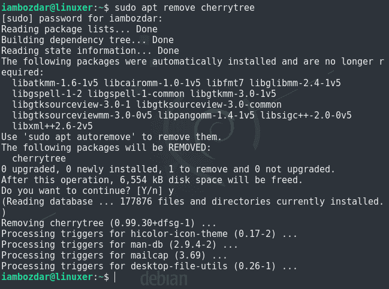
Task: Click the 'Building dependency tree... Done' line
Action: 88,40
